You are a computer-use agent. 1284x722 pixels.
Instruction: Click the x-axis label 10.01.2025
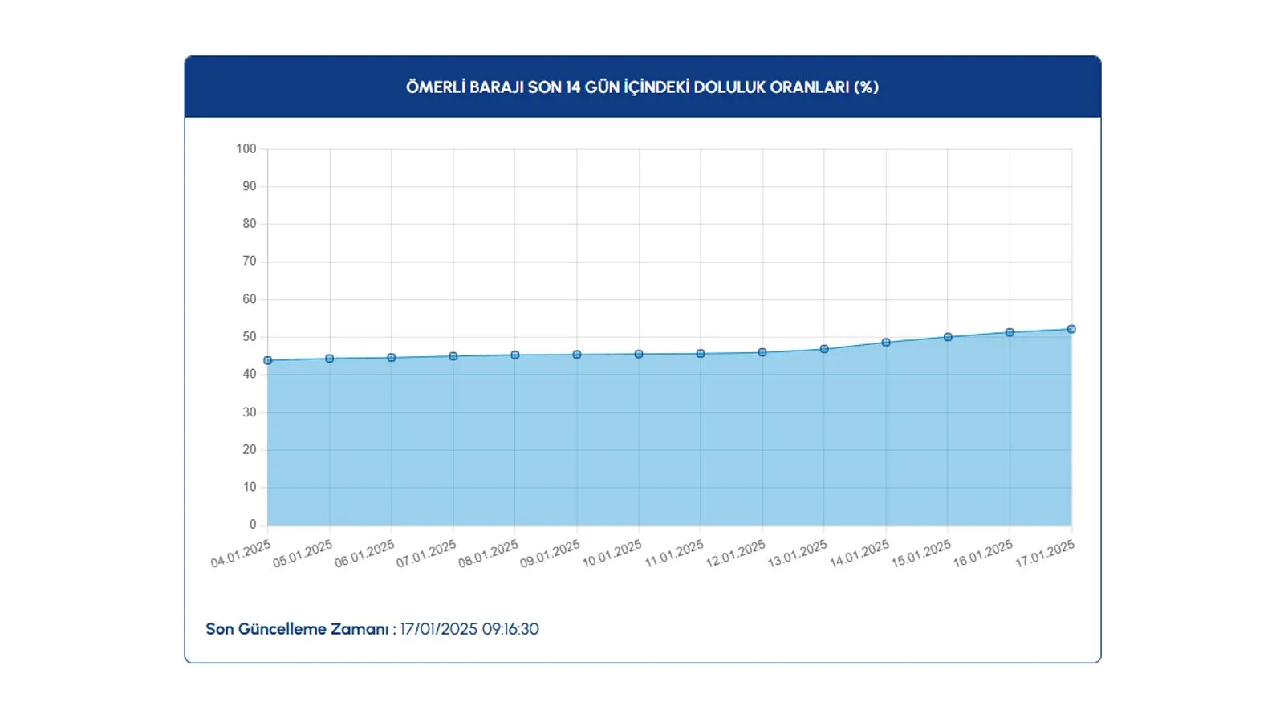(x=612, y=554)
